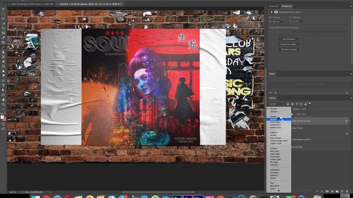
Task: Click Convert to Linked button
Action: click(x=289, y=44)
